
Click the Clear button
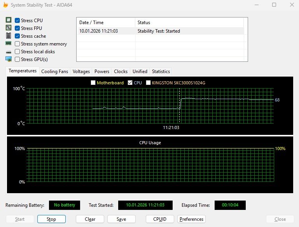90,219
